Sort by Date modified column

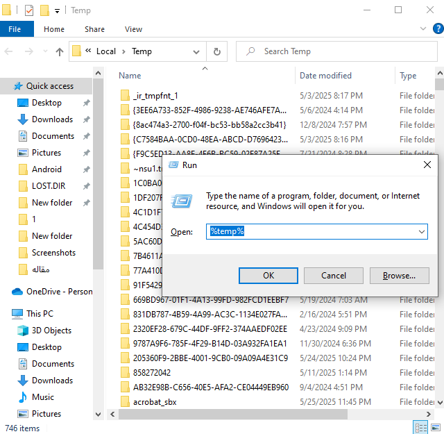[325, 76]
